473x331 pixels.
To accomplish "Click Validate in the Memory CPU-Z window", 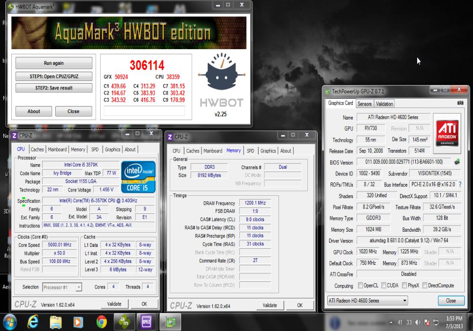I will (270, 305).
